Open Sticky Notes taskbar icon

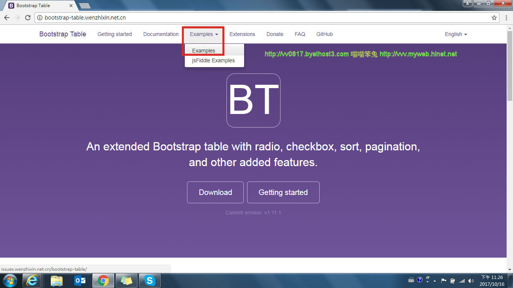pos(127,280)
